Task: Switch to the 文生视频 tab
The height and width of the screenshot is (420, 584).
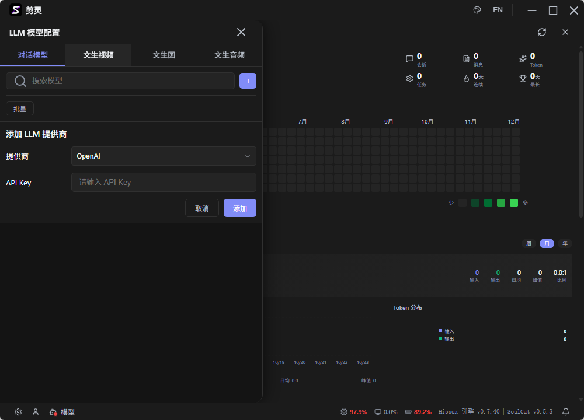Action: pos(98,55)
